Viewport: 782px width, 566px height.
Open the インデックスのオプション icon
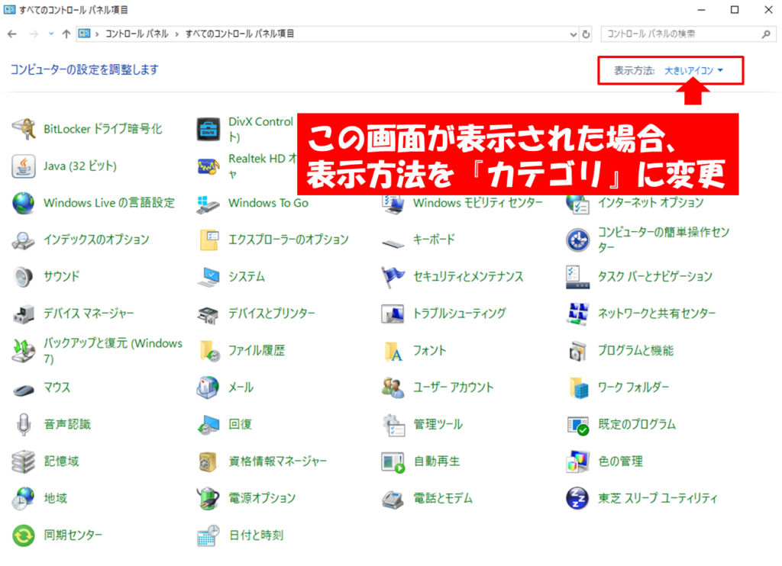[x=24, y=240]
